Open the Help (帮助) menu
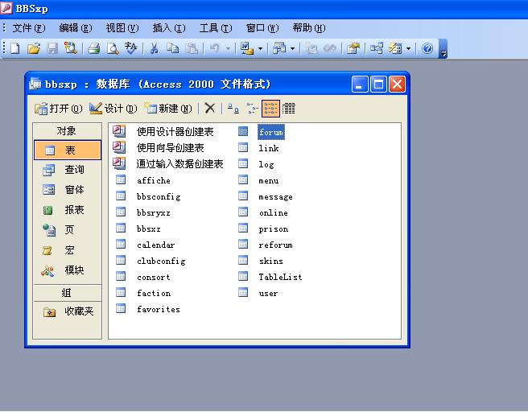The image size is (528, 412). click(309, 28)
